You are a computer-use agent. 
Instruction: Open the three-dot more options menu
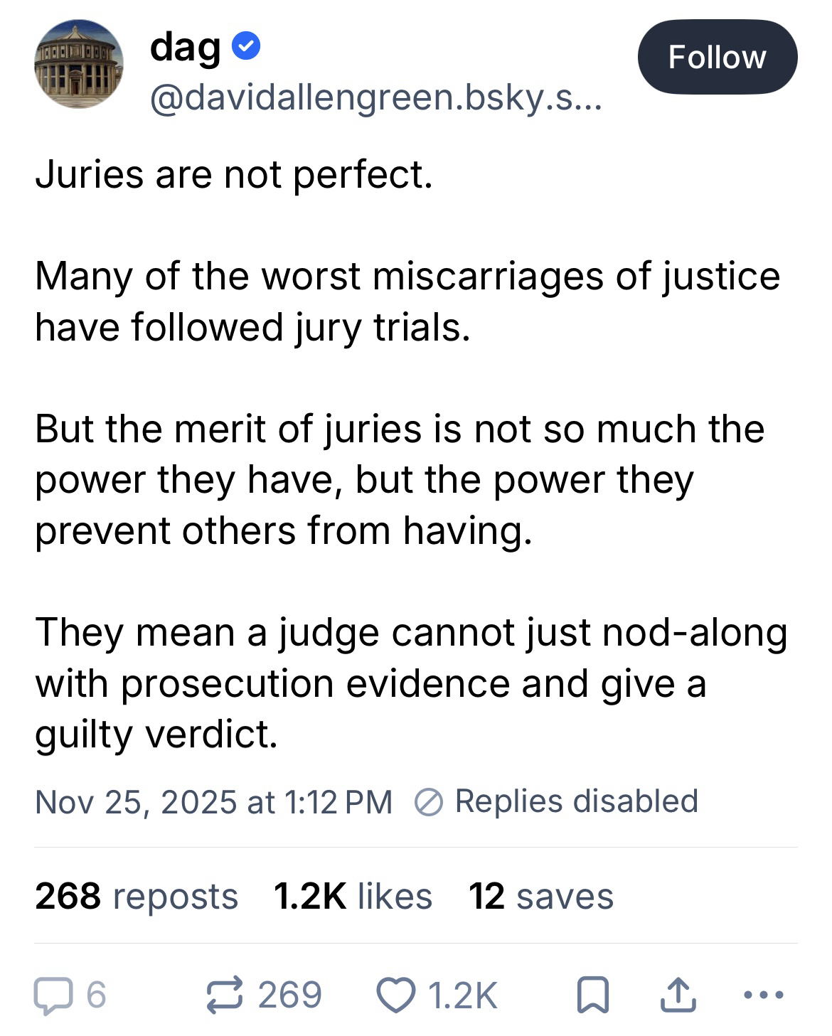coord(763,995)
